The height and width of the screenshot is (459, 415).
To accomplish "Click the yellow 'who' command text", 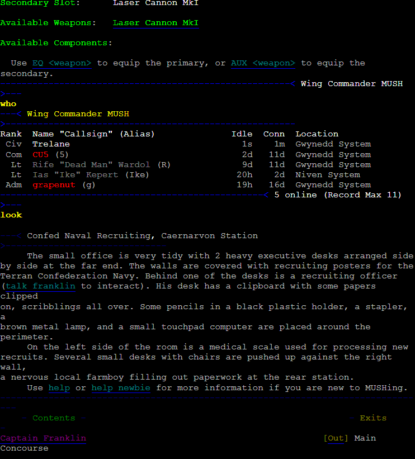I will [x=8, y=104].
